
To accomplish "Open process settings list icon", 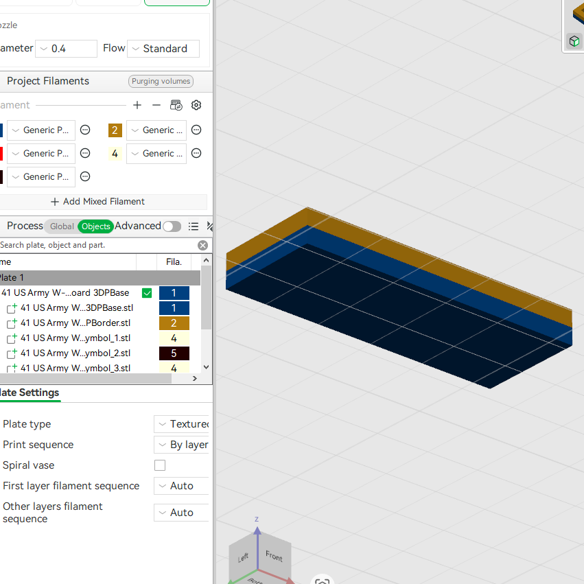I will pos(194,226).
